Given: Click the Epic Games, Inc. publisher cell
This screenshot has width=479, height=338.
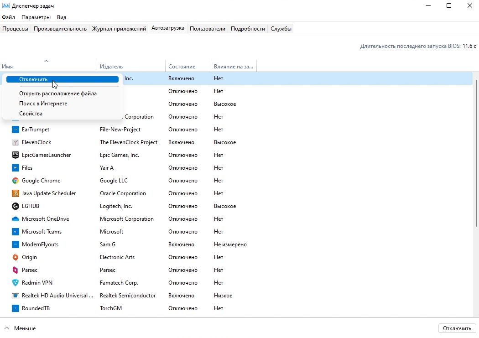Looking at the screenshot, I should (x=120, y=155).
